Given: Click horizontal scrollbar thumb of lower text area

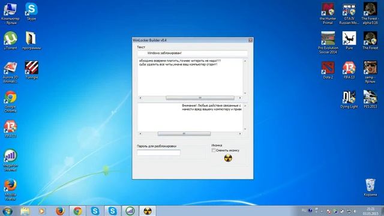Looking at the screenshot, I should click(184, 134).
